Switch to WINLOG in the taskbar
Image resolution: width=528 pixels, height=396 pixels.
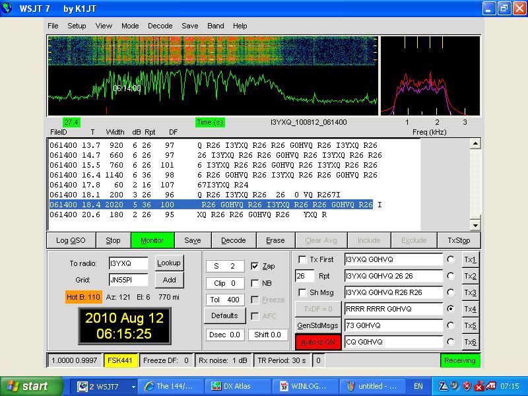[306, 386]
